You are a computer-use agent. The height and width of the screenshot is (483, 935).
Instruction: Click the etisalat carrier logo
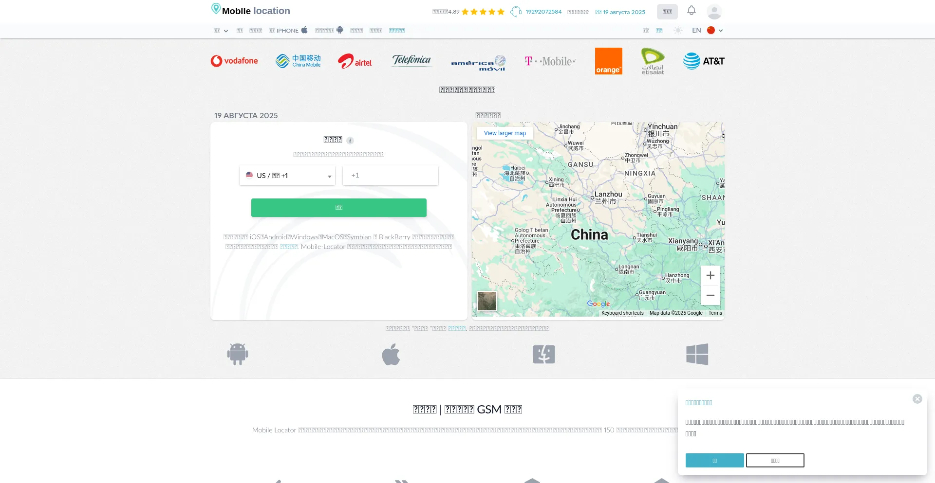(653, 61)
